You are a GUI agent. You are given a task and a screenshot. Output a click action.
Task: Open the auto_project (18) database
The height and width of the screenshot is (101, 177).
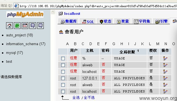(20, 35)
